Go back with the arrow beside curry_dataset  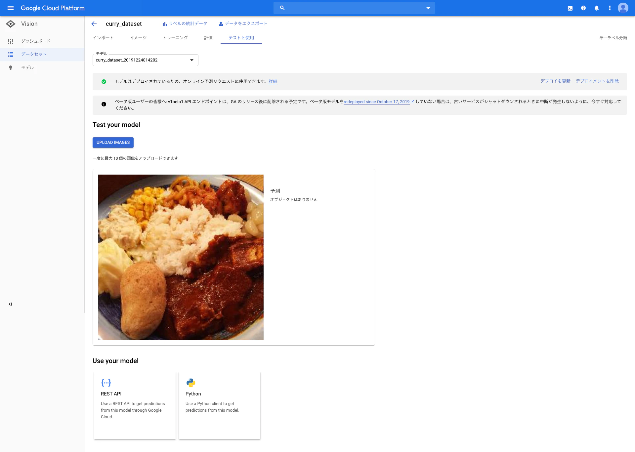click(x=94, y=24)
